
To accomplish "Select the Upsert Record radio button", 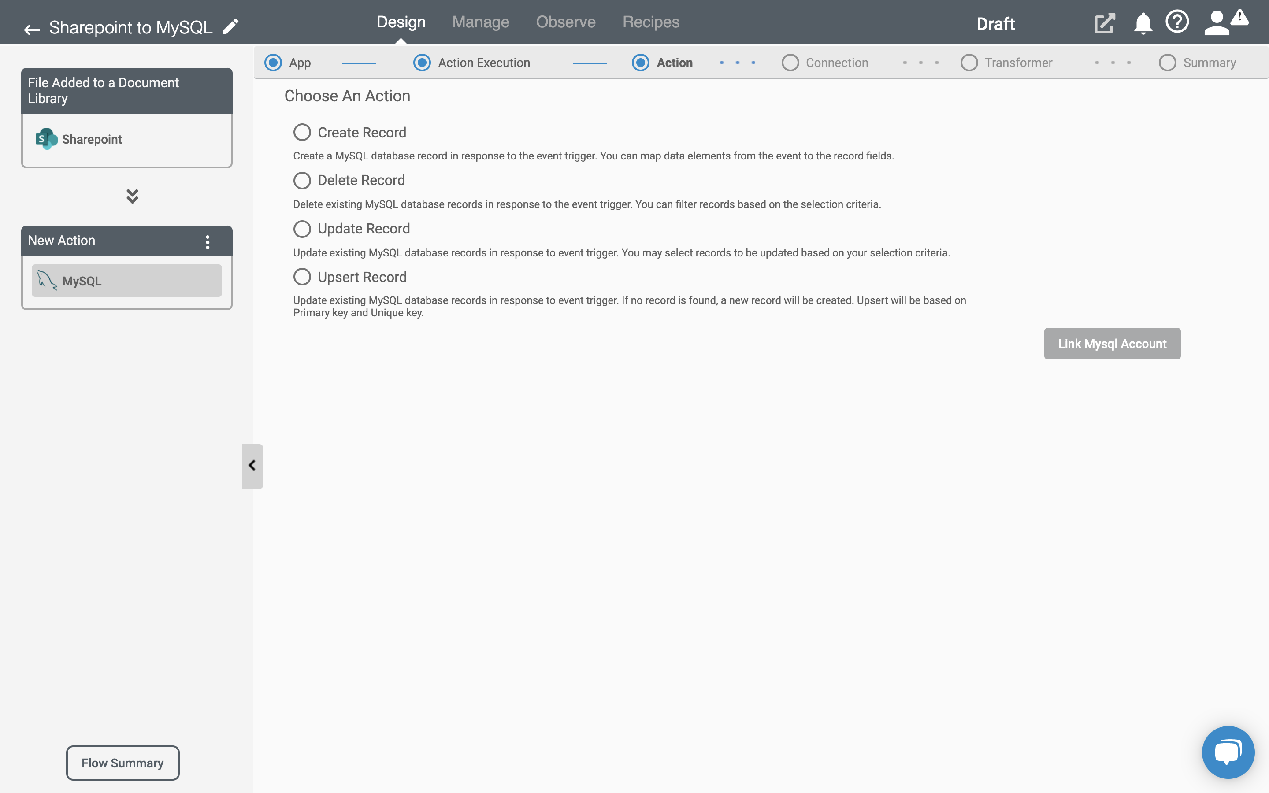I will click(x=301, y=277).
